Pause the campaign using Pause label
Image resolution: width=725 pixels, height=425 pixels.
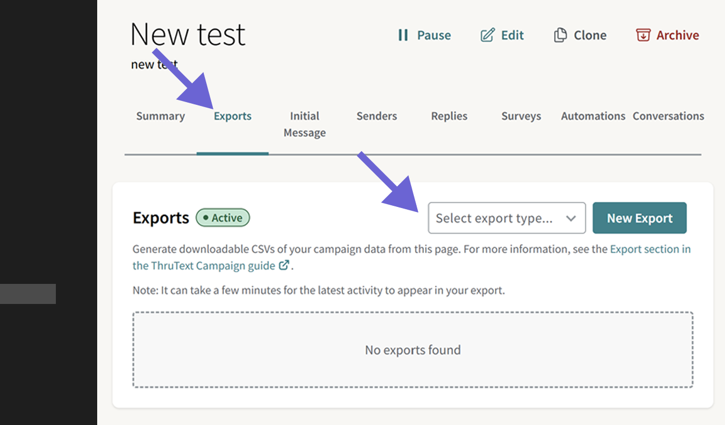(x=434, y=35)
